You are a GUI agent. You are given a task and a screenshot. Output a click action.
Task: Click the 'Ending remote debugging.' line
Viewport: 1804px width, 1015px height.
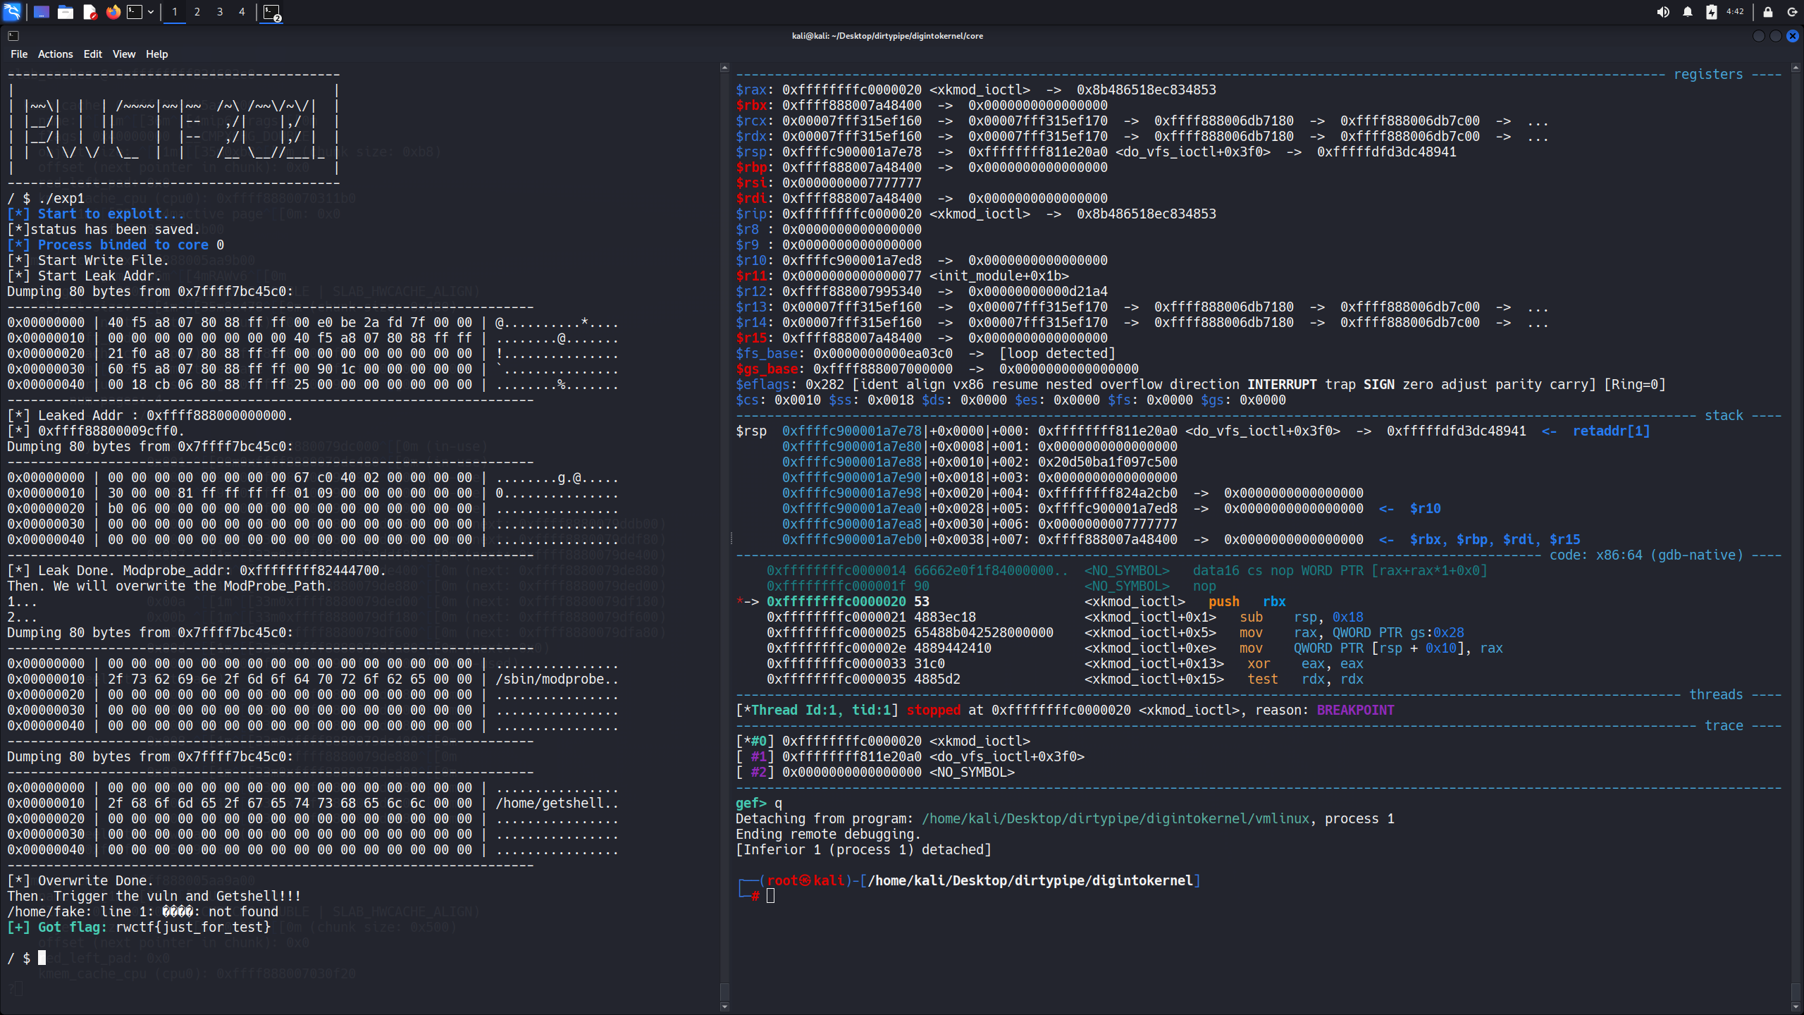pos(829,834)
